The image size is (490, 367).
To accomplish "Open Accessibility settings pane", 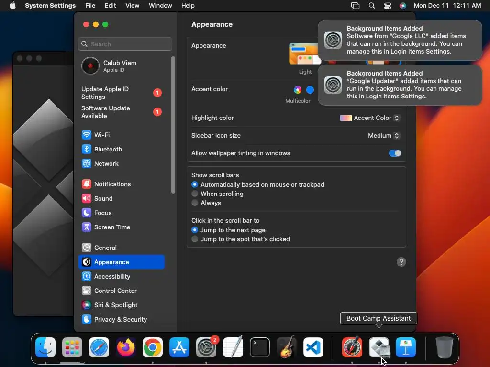I will click(122, 277).
